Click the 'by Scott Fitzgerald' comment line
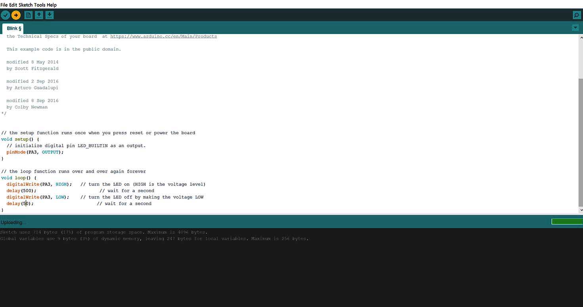583x307 pixels. [32, 69]
